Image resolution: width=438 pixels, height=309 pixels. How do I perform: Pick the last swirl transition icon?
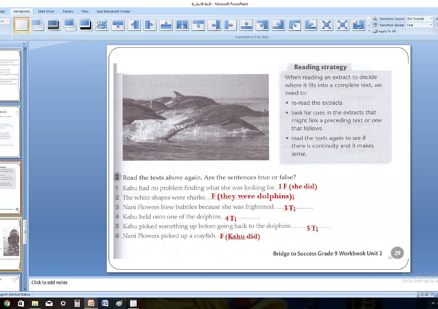[x=358, y=25]
